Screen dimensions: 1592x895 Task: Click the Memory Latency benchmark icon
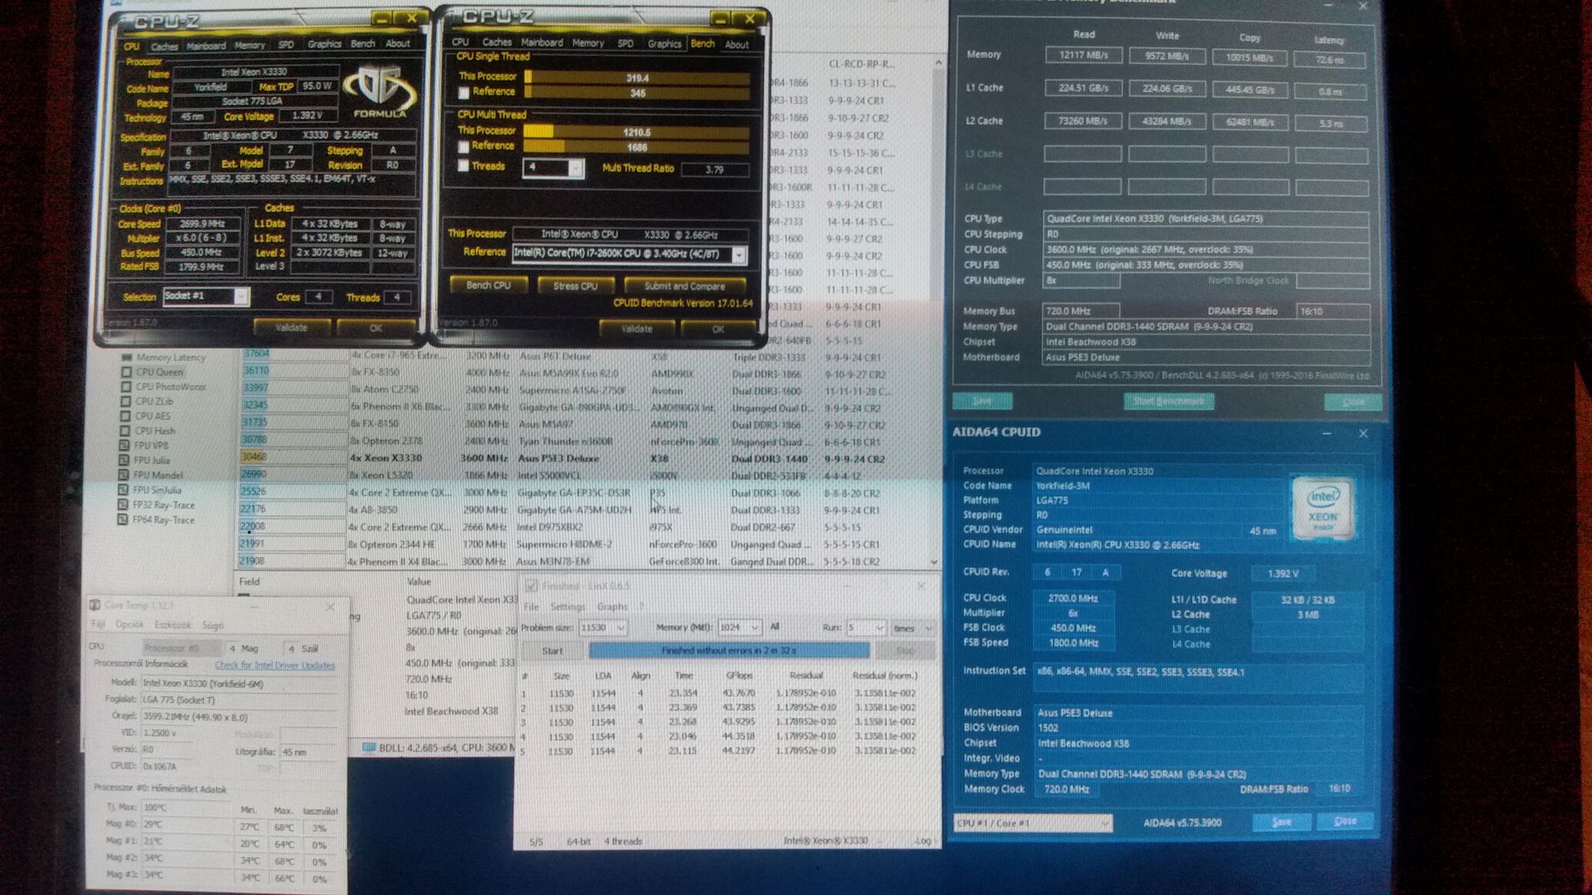tap(127, 357)
